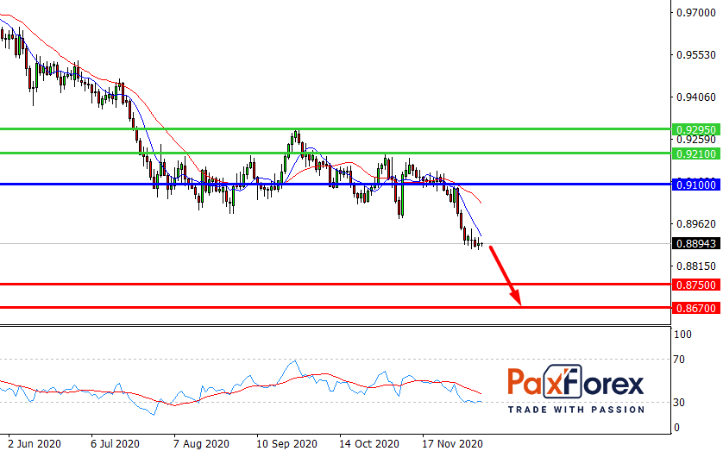Click the 0.91000 blue price label

tap(696, 185)
